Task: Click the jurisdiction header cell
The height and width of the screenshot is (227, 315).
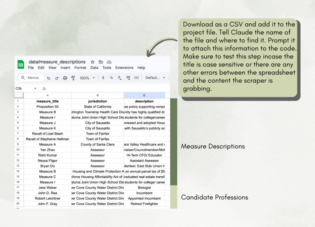Action: tap(98, 101)
